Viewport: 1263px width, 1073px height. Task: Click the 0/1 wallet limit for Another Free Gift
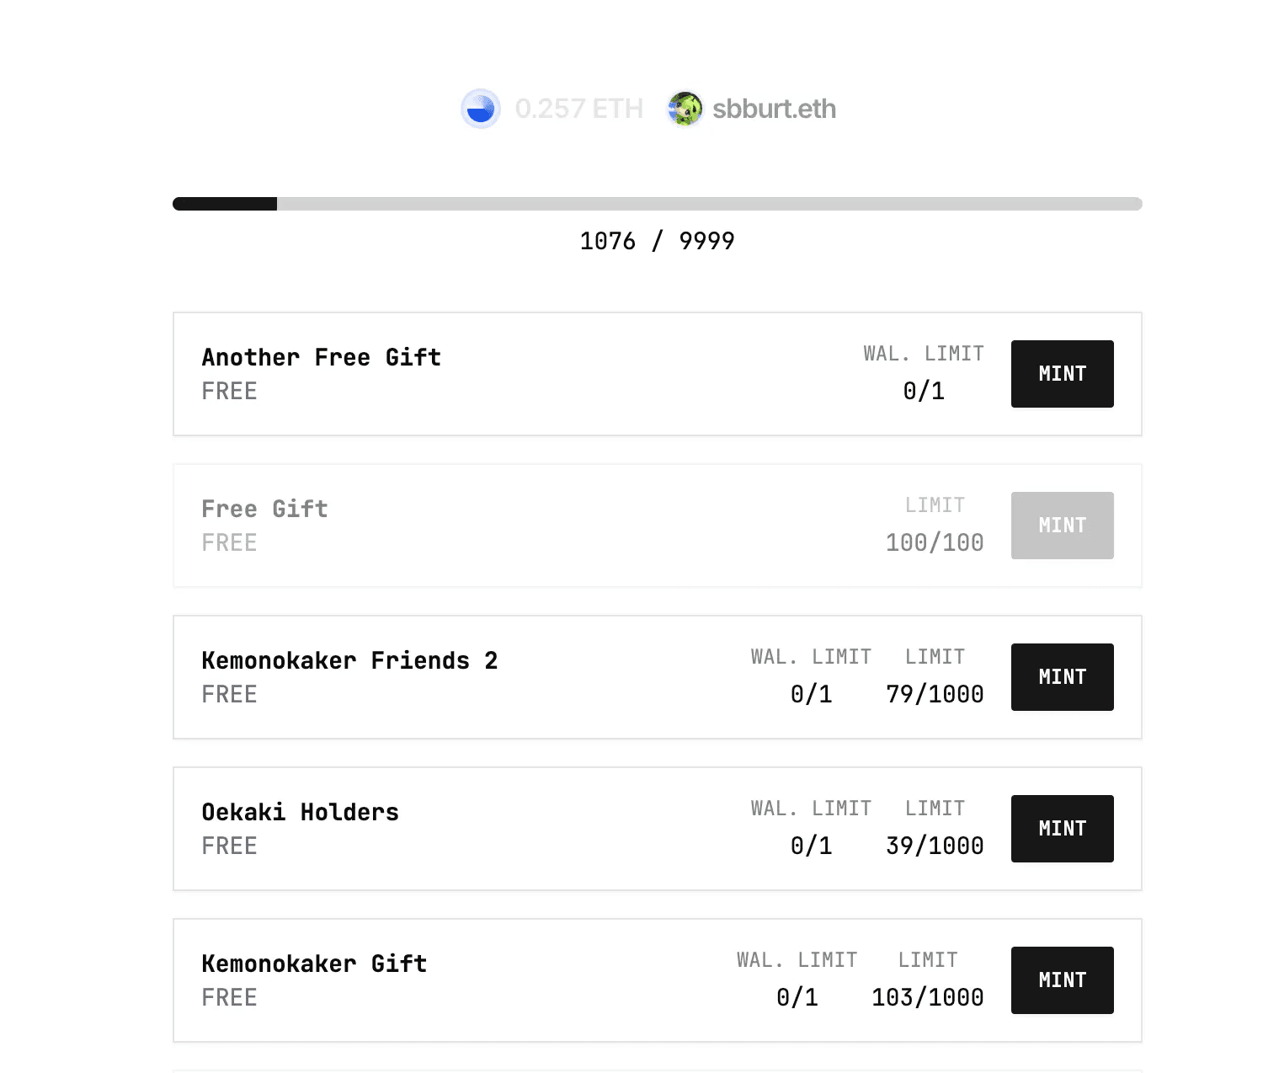pyautogui.click(x=924, y=390)
